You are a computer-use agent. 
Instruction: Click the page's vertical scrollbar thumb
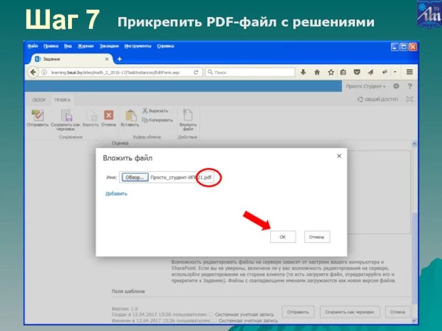pos(414,258)
